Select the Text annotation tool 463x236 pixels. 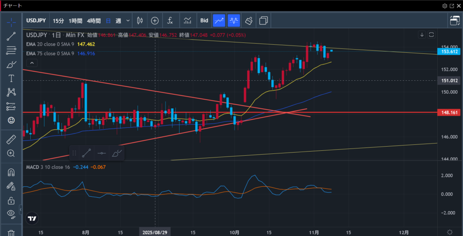point(11,78)
